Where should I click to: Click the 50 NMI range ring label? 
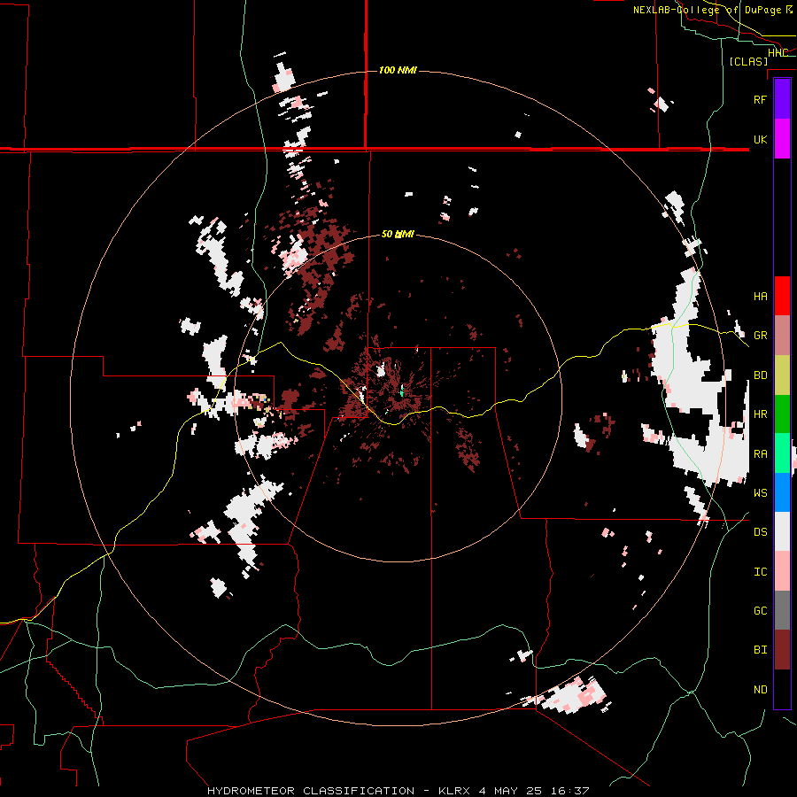pyautogui.click(x=398, y=235)
